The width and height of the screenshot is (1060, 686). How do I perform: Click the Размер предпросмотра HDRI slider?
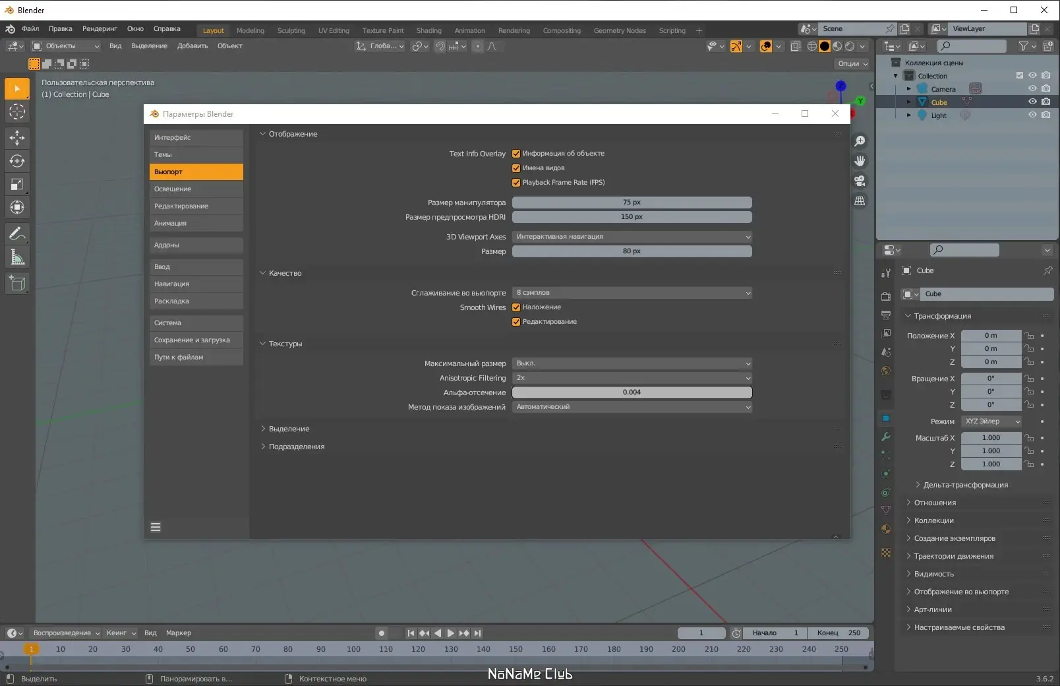(632, 217)
